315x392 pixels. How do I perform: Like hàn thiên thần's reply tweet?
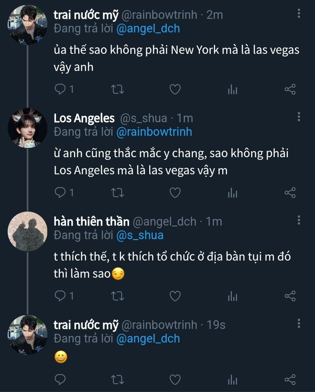(175, 296)
